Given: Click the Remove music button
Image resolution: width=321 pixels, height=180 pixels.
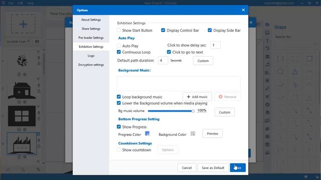Looking at the screenshot, I should (x=227, y=96).
